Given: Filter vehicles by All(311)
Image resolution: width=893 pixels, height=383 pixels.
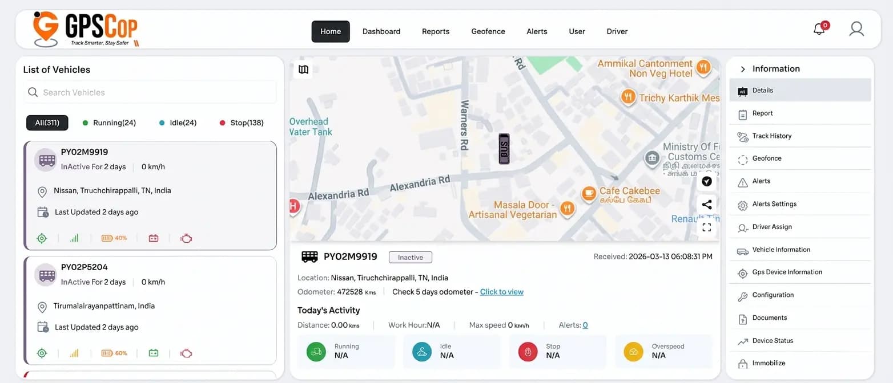Looking at the screenshot, I should tap(47, 123).
